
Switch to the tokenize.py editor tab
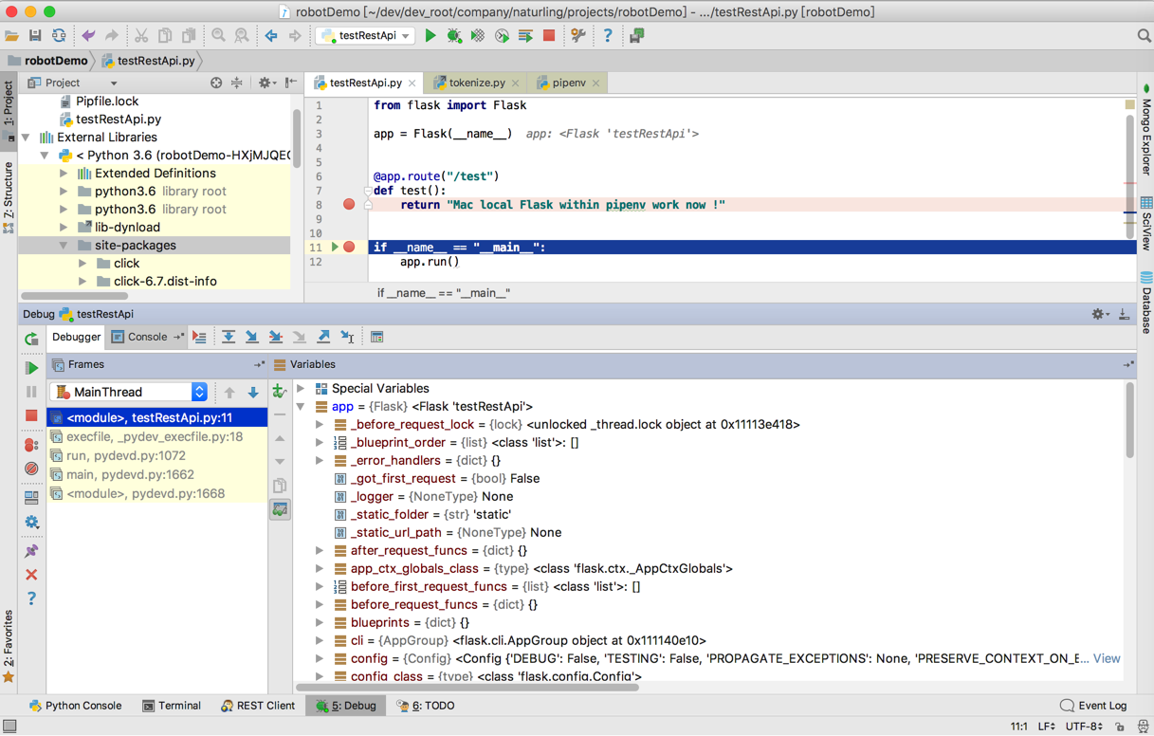[476, 83]
